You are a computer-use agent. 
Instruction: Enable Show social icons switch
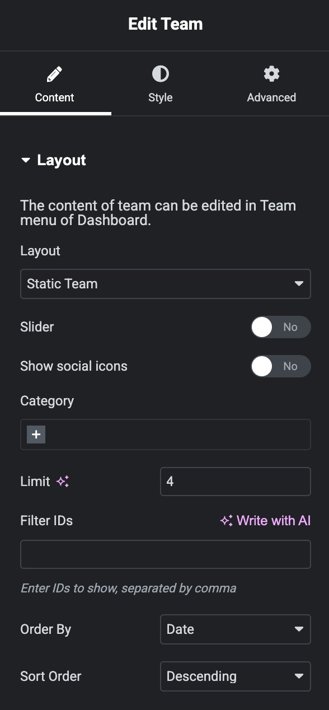(280, 366)
